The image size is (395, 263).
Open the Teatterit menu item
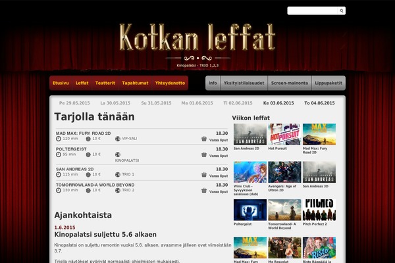click(x=105, y=83)
